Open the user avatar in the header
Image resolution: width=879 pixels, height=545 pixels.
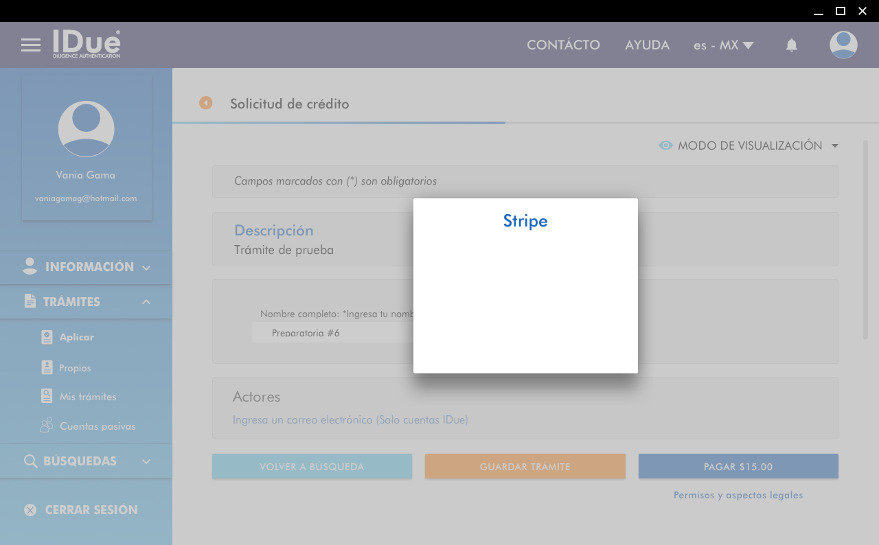point(843,45)
